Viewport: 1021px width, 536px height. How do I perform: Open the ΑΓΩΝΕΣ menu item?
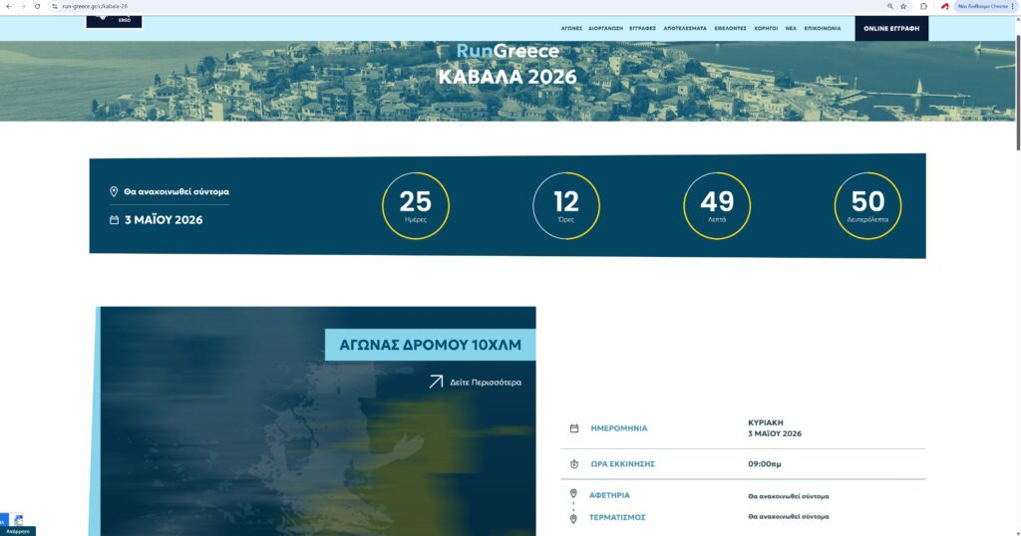pos(570,29)
